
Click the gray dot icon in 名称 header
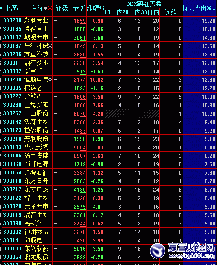click(46, 8)
